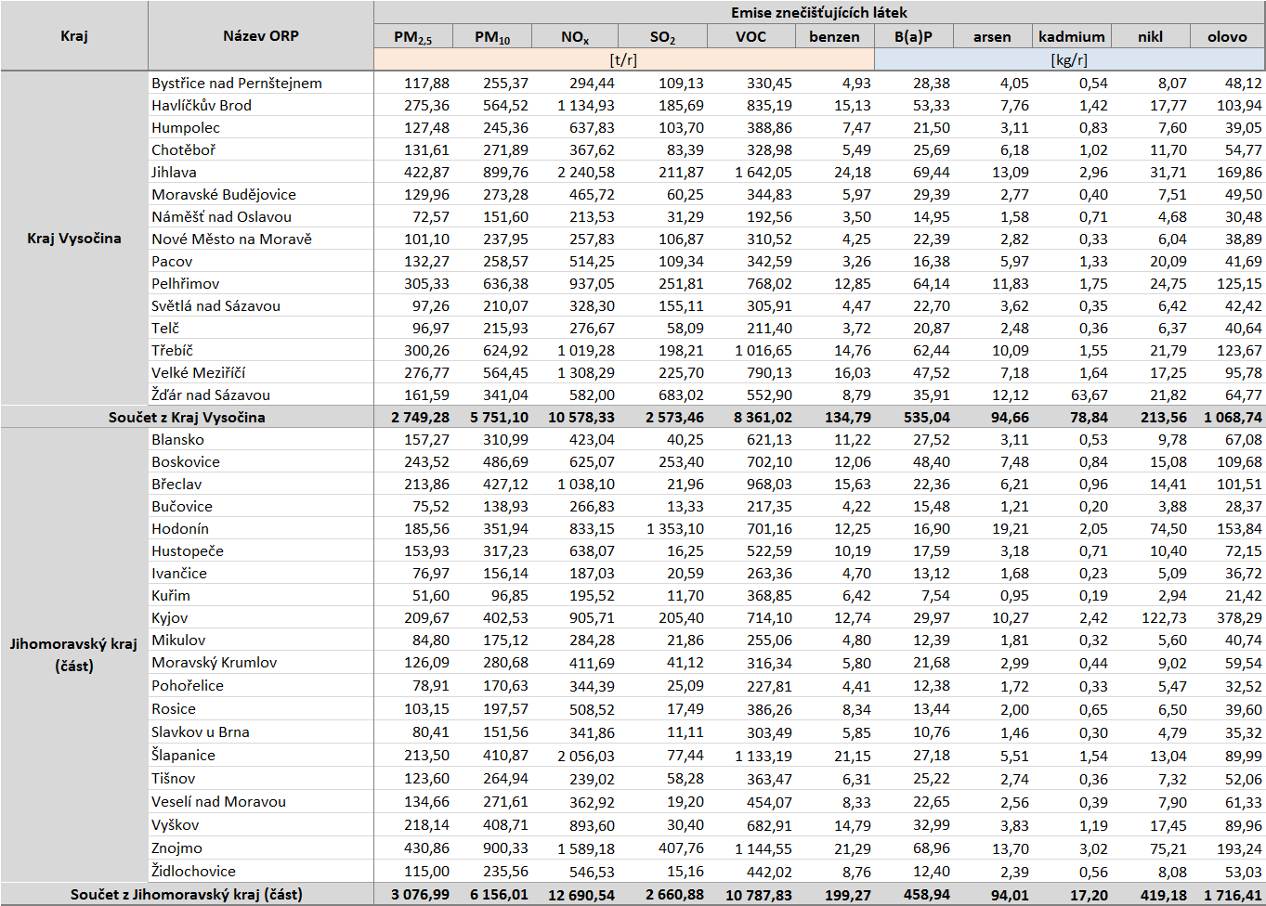
Task: Select the 'Slavkov u Brna' row name
Action: tap(201, 731)
